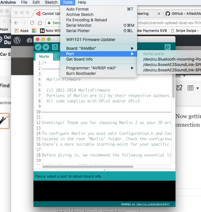Choose Serial Plotter in the Tools menu
This screenshot has width=201, height=212.
click(x=78, y=31)
